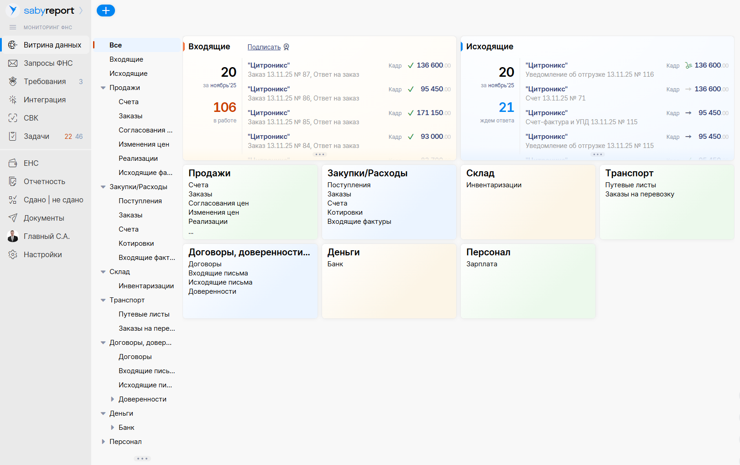Expand the Персонал tree node
Image resolution: width=740 pixels, height=465 pixels.
103,442
